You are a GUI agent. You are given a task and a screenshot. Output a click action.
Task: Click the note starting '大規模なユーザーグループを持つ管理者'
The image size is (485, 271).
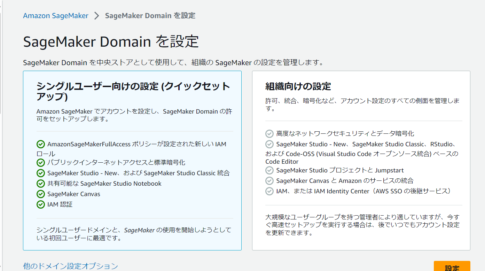[x=362, y=225]
